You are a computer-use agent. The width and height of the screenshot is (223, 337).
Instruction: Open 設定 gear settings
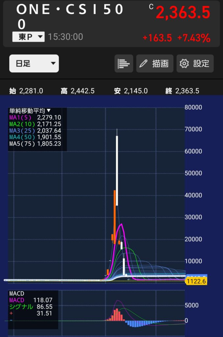click(x=195, y=64)
